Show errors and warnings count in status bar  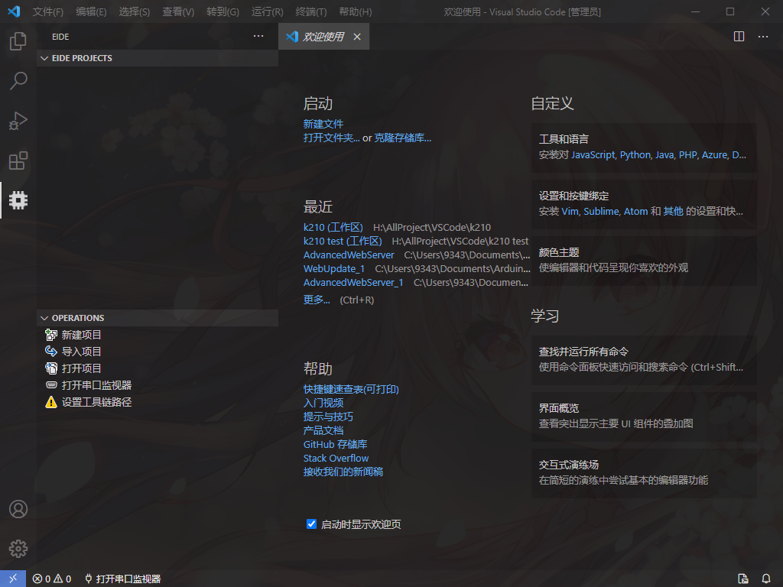point(52,579)
